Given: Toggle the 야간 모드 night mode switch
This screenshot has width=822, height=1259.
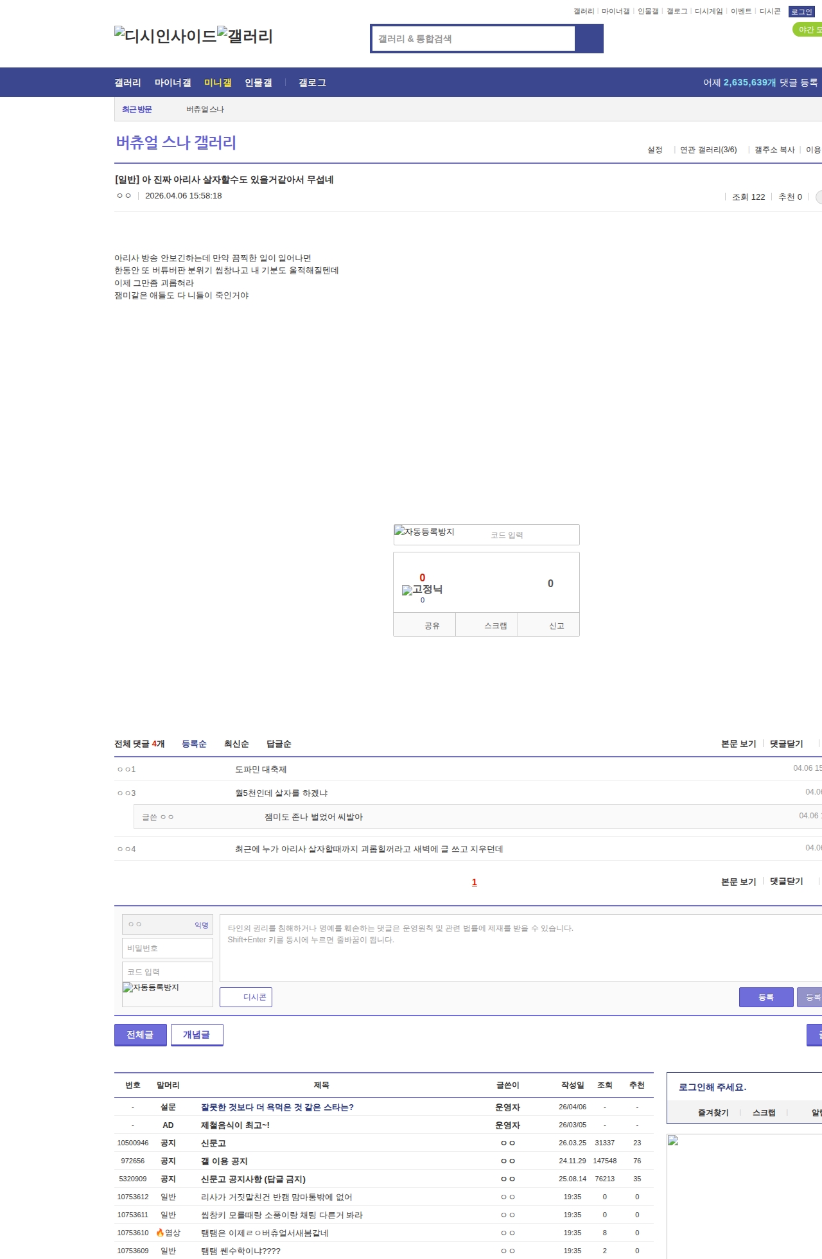Looking at the screenshot, I should [808, 30].
